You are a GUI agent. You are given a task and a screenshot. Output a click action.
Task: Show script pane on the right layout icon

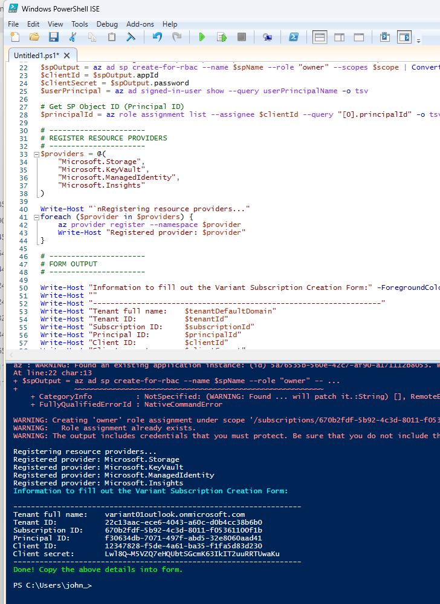339,37
